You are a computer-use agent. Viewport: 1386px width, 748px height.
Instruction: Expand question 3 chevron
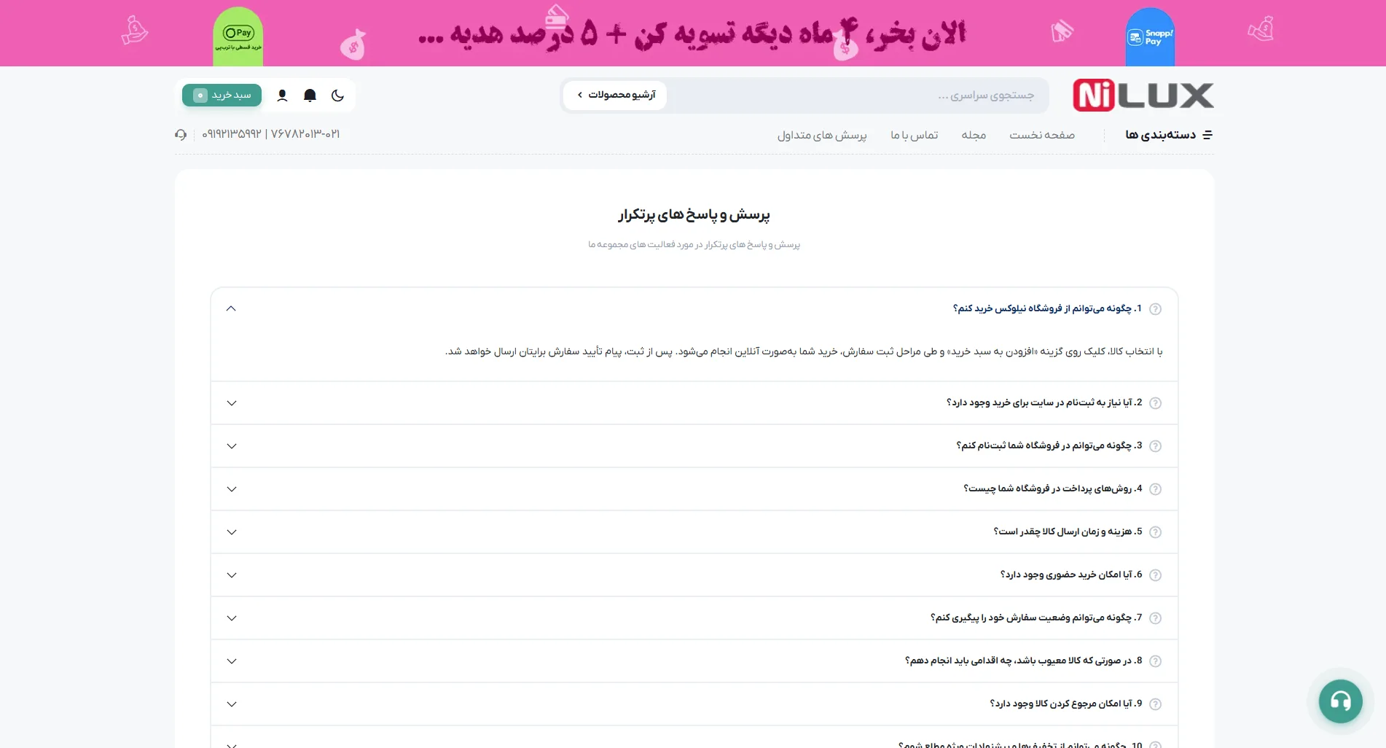(232, 446)
